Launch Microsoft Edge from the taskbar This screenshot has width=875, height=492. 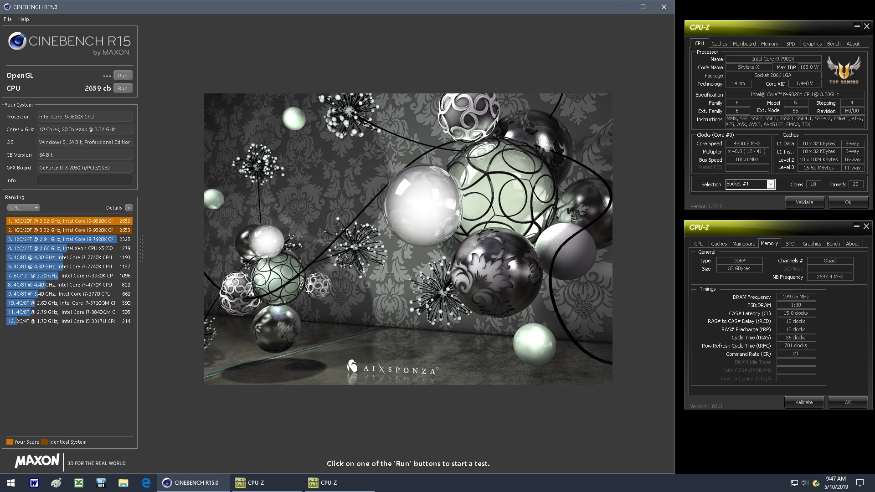tap(146, 483)
